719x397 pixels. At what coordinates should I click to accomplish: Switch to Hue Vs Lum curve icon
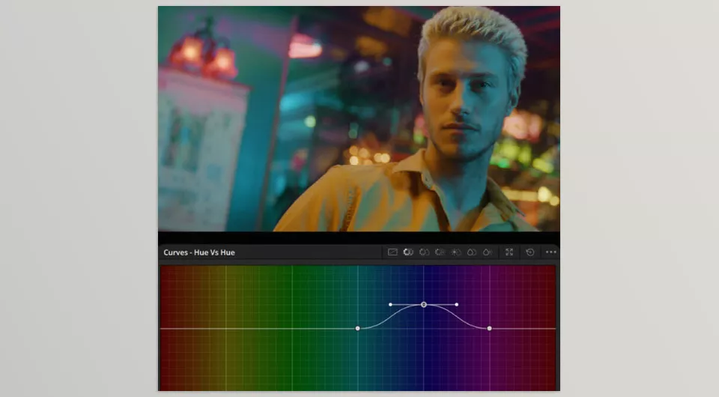[x=440, y=252]
